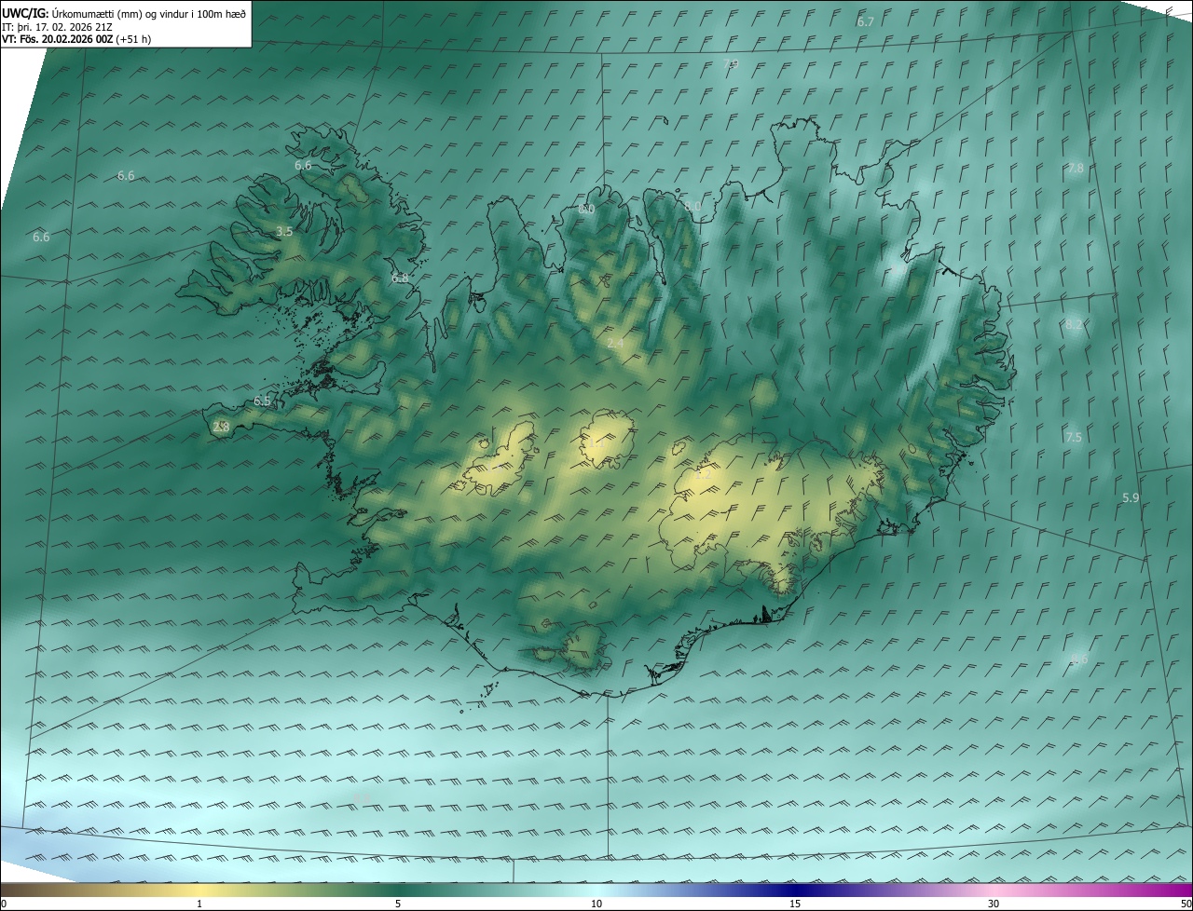Click the 10 tick label on color scale
Image resolution: width=1193 pixels, height=911 pixels.
pyautogui.click(x=596, y=904)
